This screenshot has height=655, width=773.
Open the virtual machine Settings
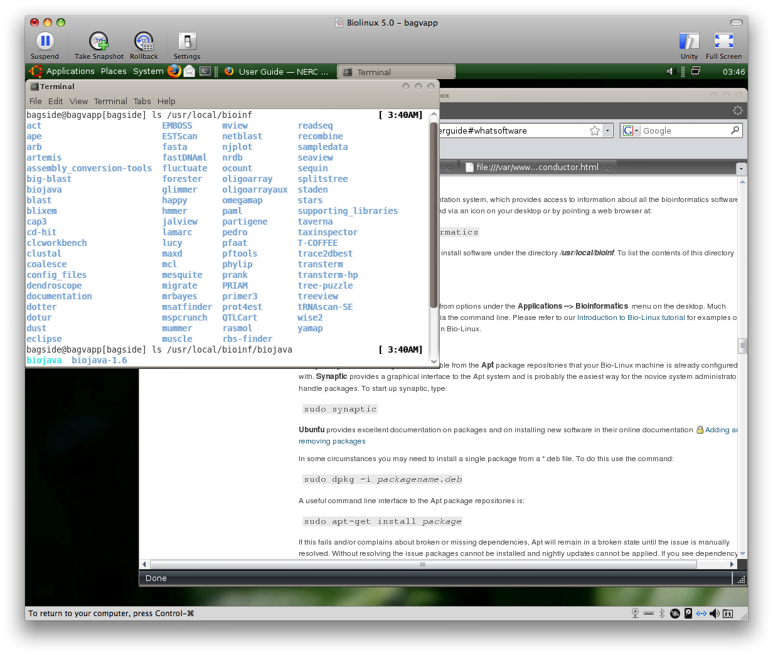[187, 42]
